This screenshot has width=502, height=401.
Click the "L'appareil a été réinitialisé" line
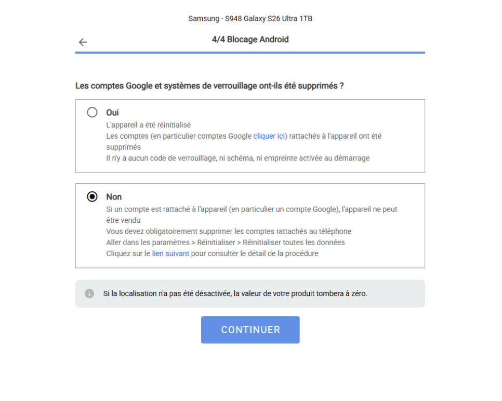pos(149,125)
